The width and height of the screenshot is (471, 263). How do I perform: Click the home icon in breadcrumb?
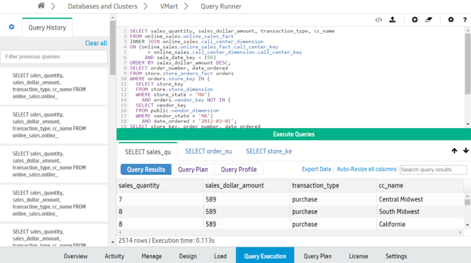[x=41, y=6]
